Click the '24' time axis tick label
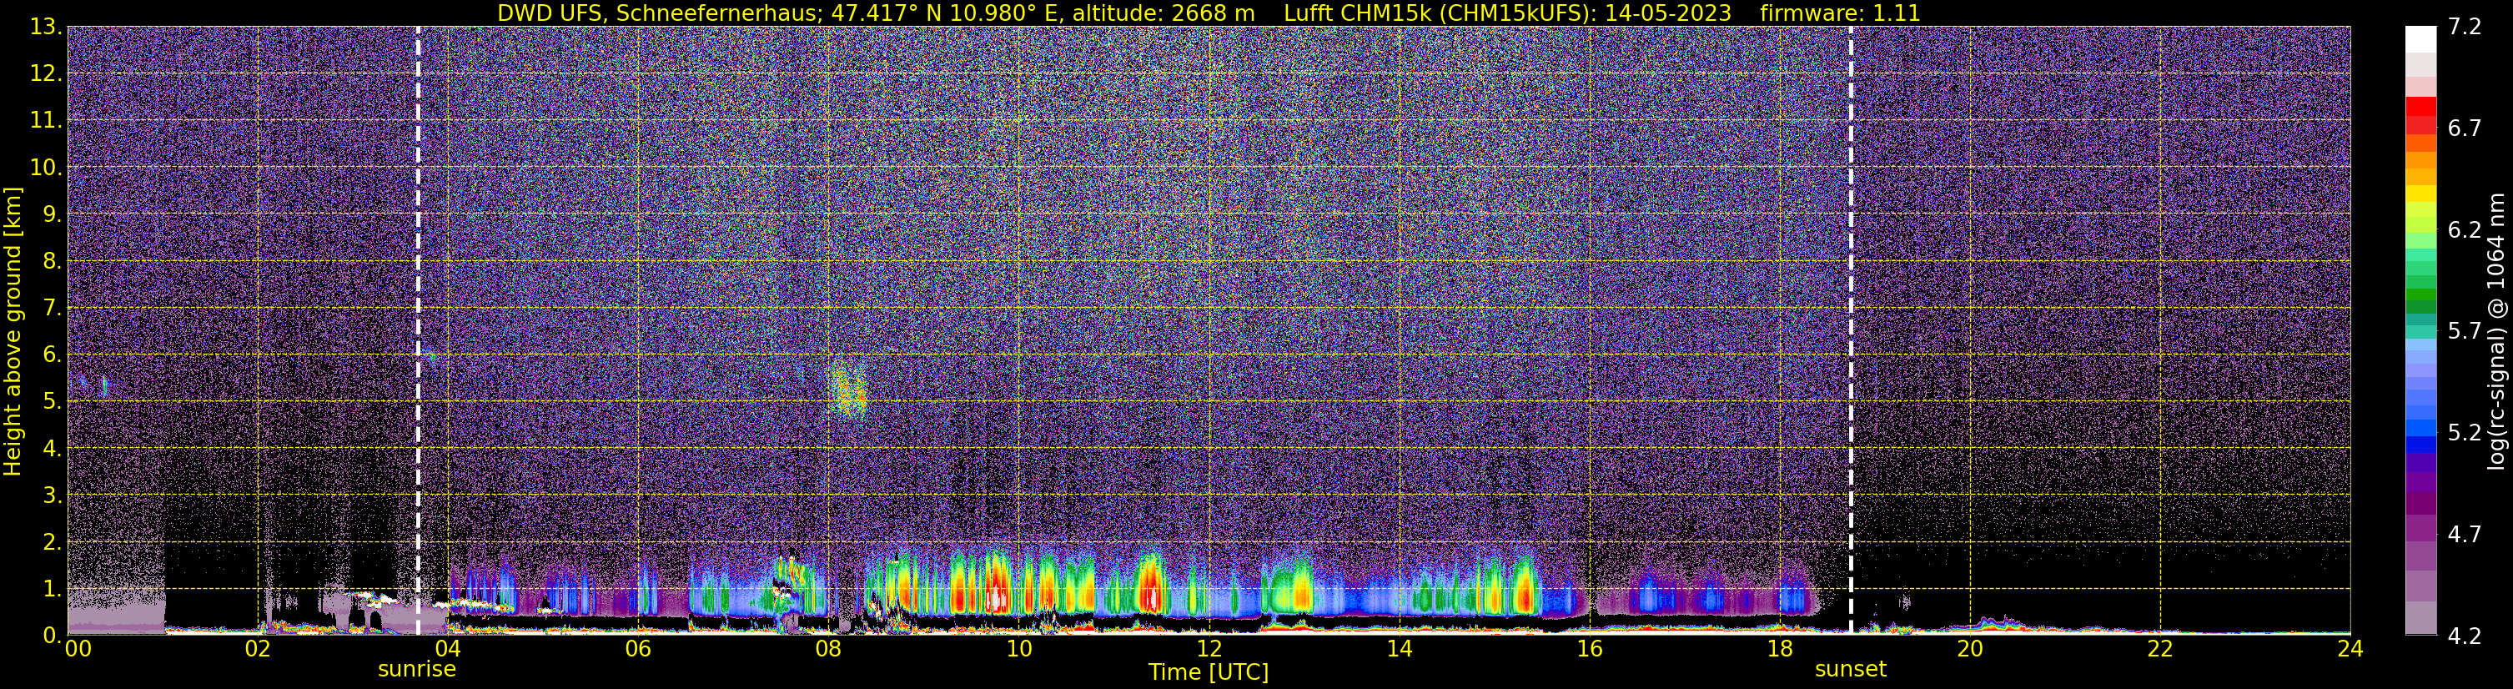Screen dimensions: 2513x689 point(2350,649)
